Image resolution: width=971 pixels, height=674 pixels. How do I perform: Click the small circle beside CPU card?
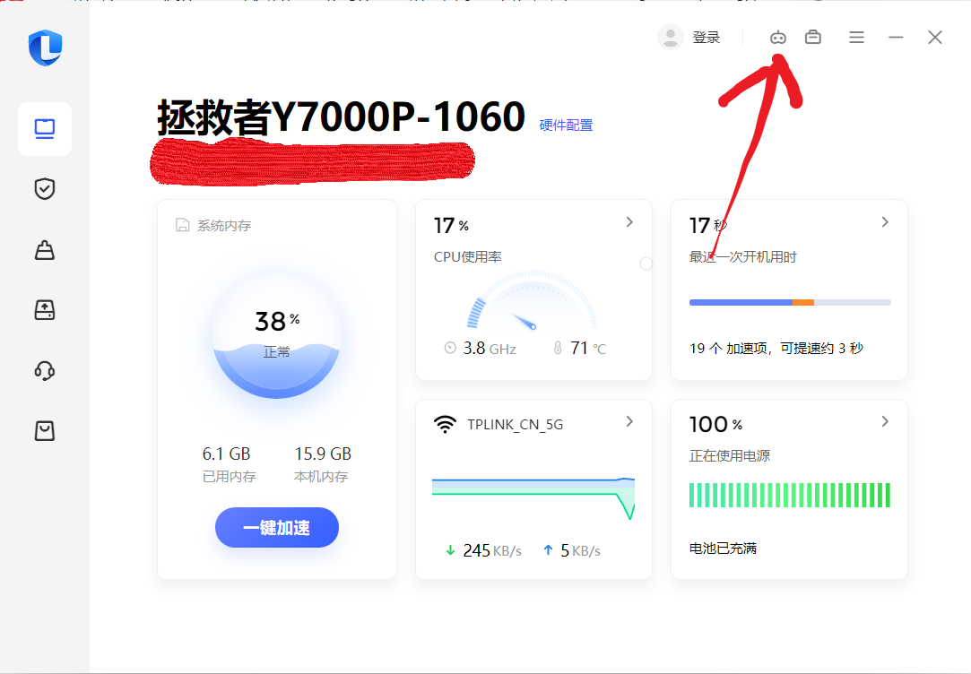646,264
